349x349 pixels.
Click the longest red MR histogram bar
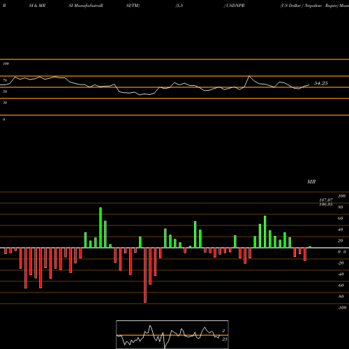coord(145,275)
